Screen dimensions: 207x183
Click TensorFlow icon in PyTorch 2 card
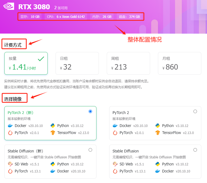[x=158, y=133]
